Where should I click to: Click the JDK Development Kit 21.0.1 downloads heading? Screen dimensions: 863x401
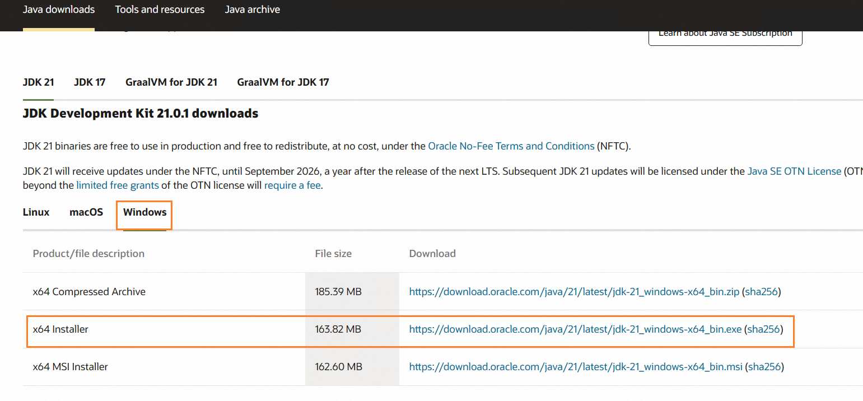[x=141, y=114]
